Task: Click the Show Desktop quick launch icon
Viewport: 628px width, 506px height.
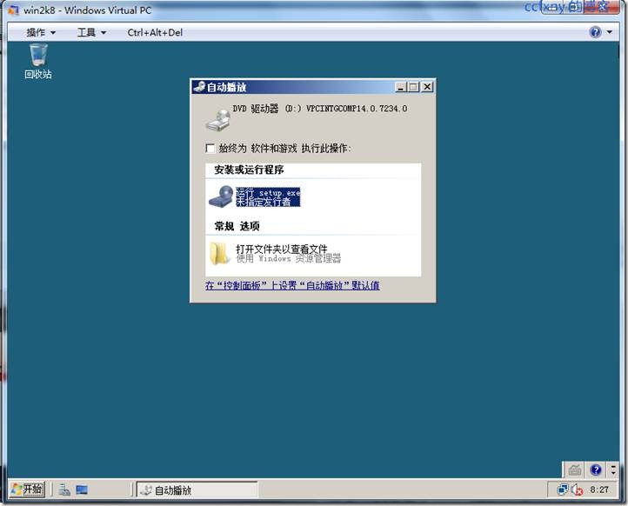Action: [82, 489]
